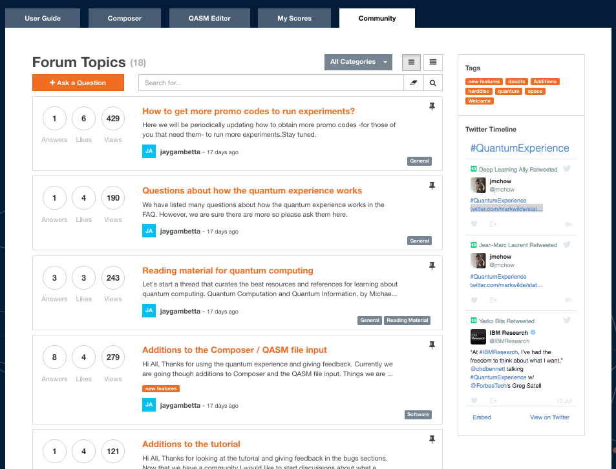616x469 pixels.
Task: Click @ForbesTech mention in tweet
Action: coord(488,386)
